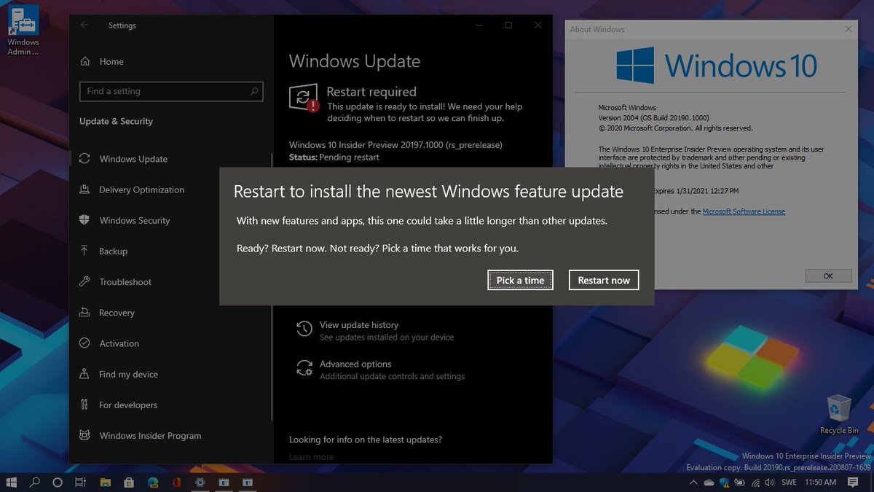The image size is (874, 492).
Task: Show hidden system tray icons
Action: coord(693,483)
